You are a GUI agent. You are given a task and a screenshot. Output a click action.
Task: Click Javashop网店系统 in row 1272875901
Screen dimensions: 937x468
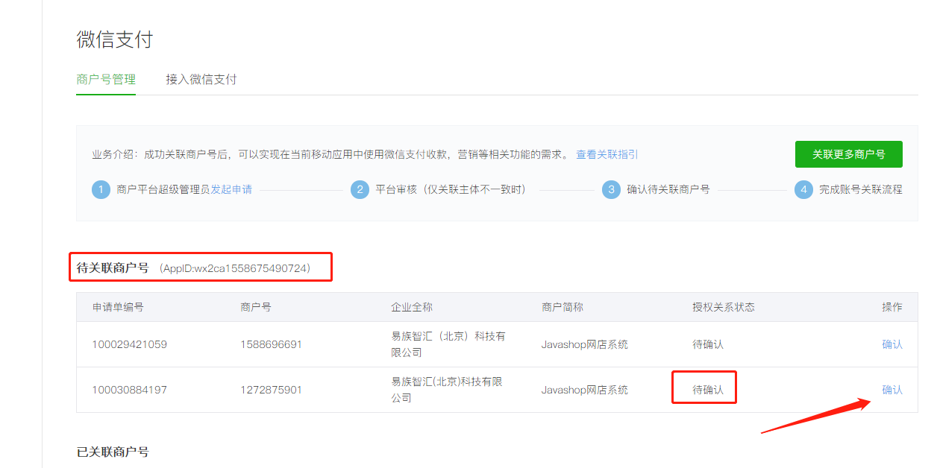pyautogui.click(x=585, y=390)
